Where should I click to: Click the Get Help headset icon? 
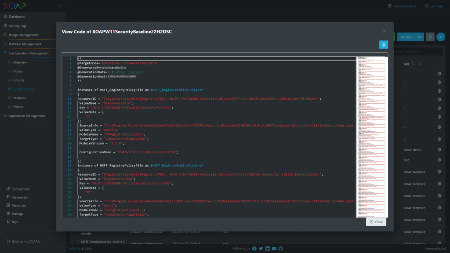[426, 6]
